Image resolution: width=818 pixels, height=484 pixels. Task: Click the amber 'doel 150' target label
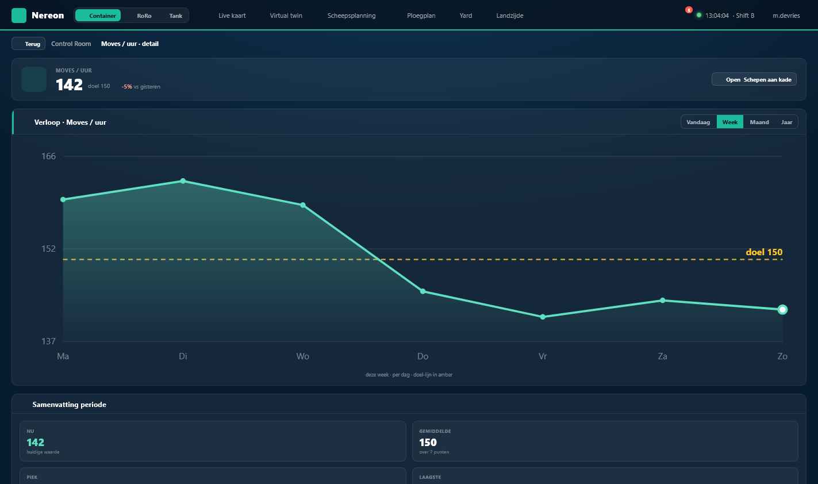[x=764, y=252]
